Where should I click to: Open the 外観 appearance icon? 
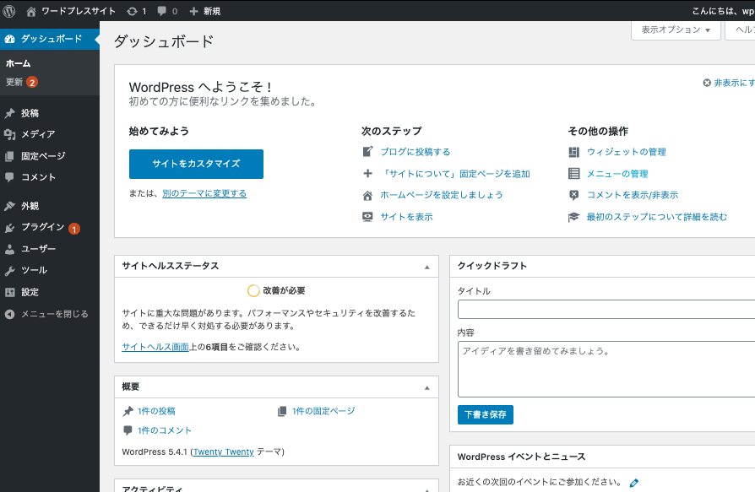click(x=8, y=205)
